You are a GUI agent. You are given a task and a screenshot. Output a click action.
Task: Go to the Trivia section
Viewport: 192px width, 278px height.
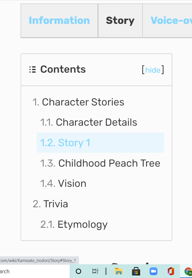55,204
